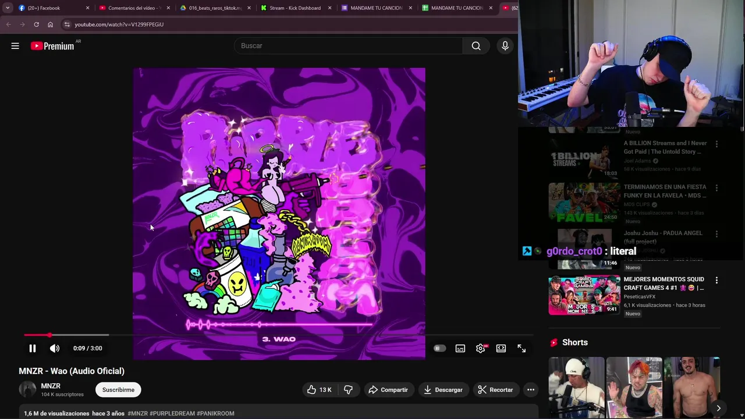Click in the Buscar search field
The image size is (745, 419).
point(348,45)
